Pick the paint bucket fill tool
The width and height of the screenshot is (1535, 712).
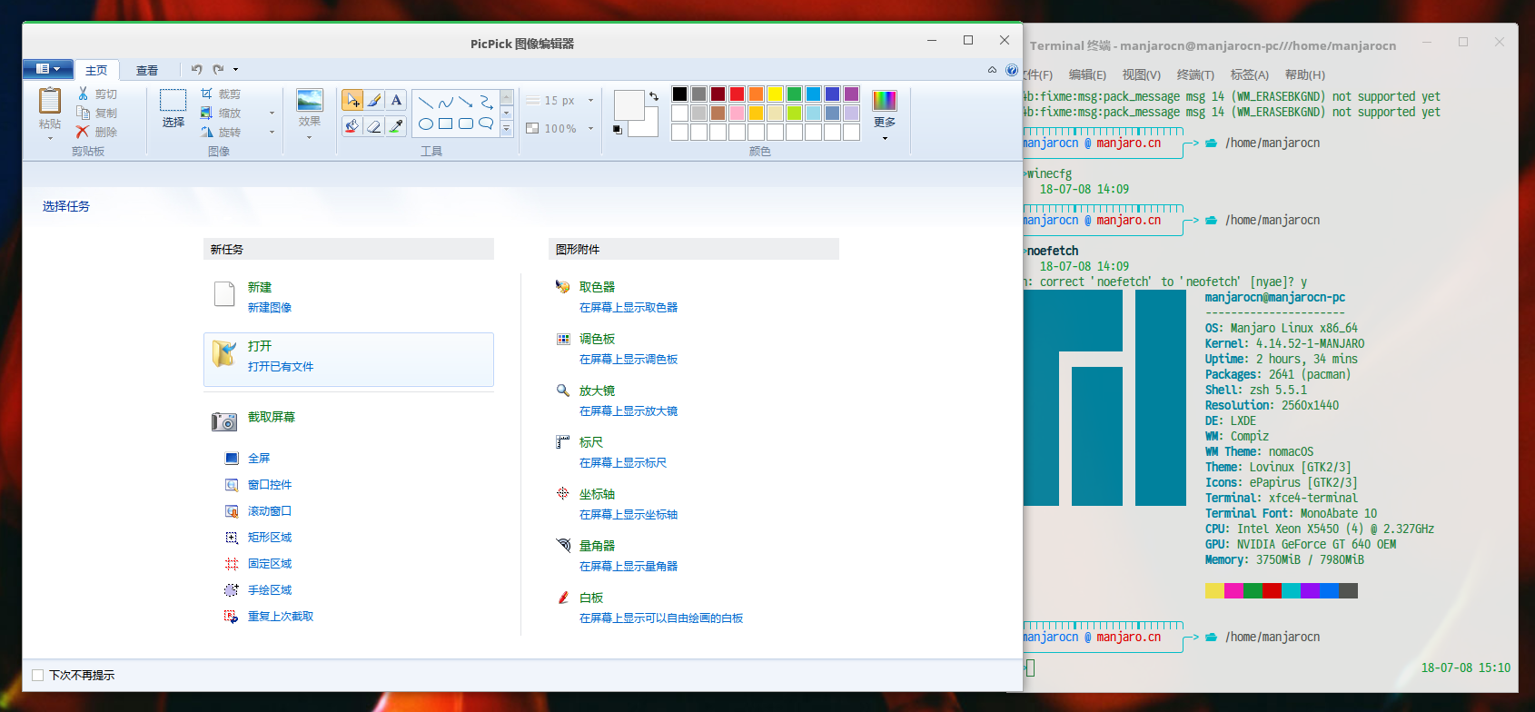352,125
